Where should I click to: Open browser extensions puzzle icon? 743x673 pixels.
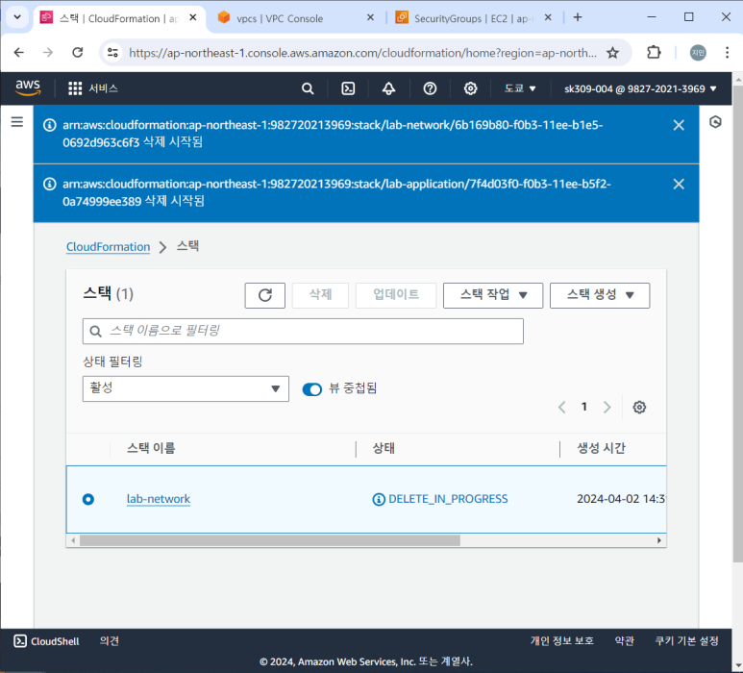[654, 52]
